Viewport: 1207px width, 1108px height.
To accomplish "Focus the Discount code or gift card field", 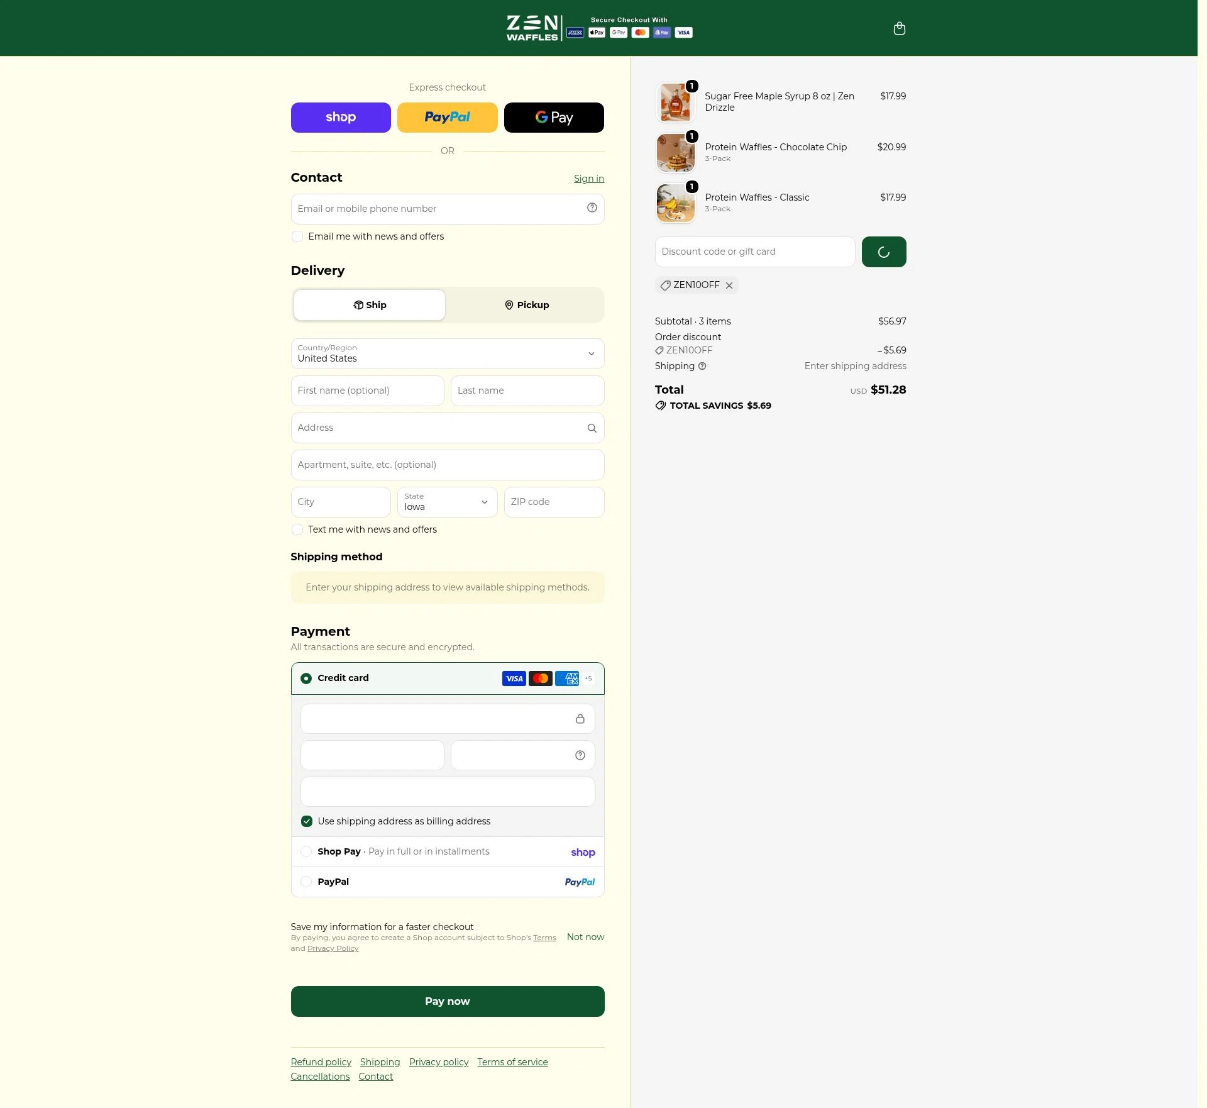I will tap(755, 252).
